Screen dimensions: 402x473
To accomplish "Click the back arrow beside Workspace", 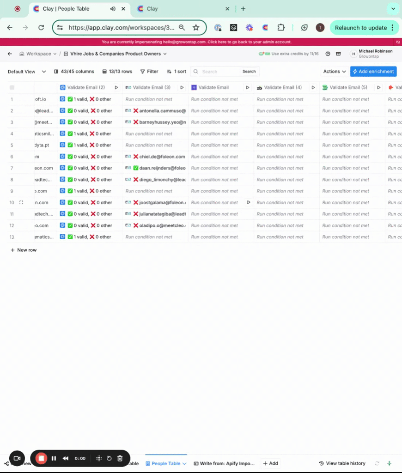I will tap(10, 54).
